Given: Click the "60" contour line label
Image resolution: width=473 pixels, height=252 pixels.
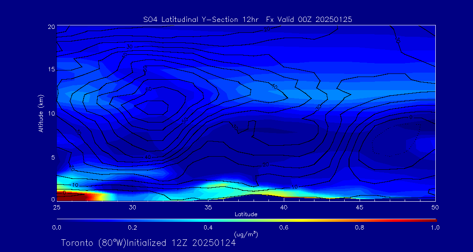Looking at the screenshot, I should tap(148, 89).
